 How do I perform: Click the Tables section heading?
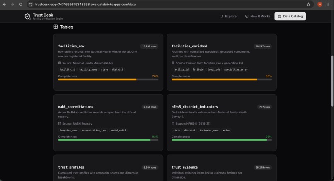[x=66, y=27]
